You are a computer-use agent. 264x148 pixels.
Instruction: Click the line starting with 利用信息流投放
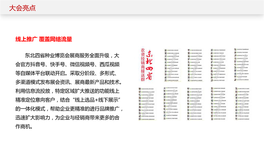[x=68, y=91]
